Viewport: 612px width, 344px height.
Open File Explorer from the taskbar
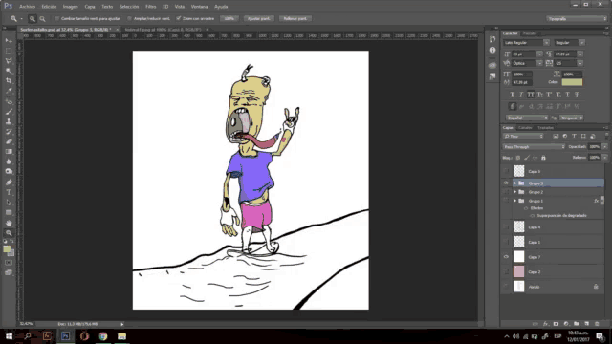[121, 336]
